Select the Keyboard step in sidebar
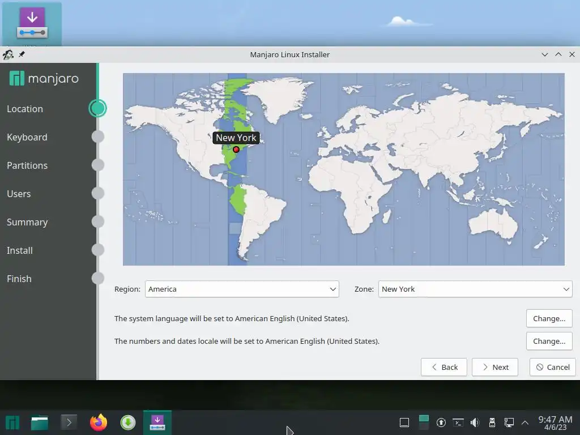 pos(27,137)
